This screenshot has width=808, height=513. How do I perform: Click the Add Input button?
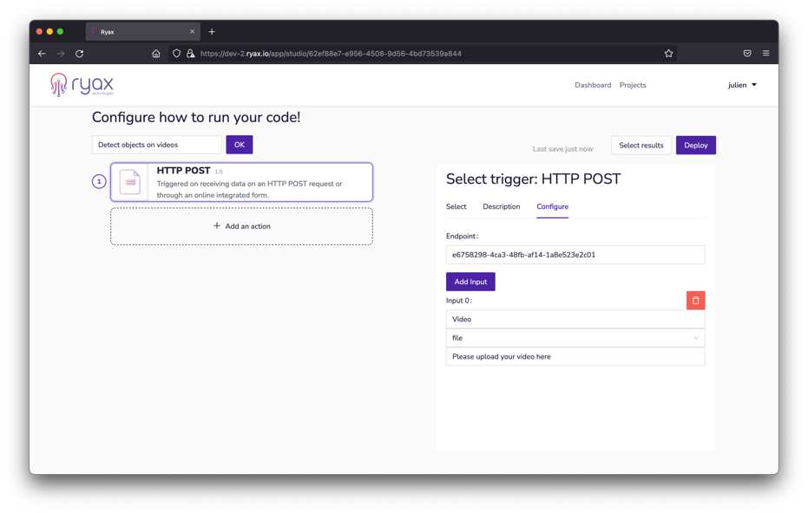click(470, 282)
